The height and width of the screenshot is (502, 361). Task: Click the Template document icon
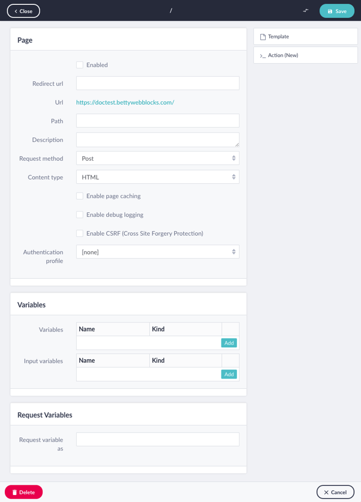click(x=263, y=37)
